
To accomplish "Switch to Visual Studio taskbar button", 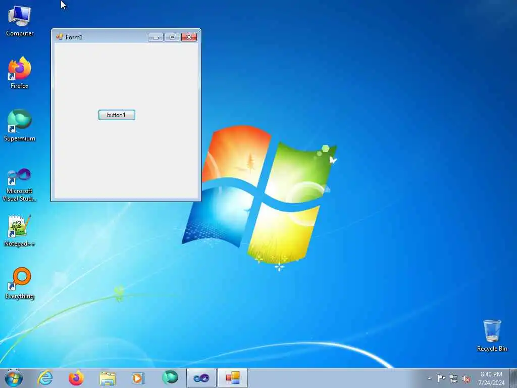I will click(201, 378).
